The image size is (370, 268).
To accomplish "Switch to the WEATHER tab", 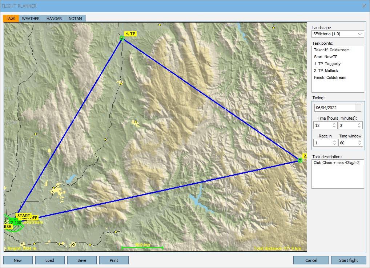I will (31, 19).
